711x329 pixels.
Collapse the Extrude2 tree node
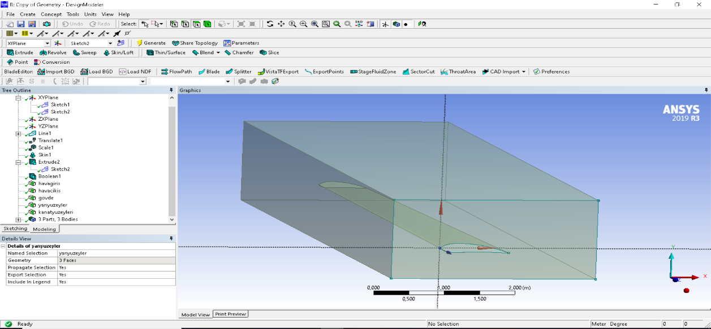pos(18,162)
